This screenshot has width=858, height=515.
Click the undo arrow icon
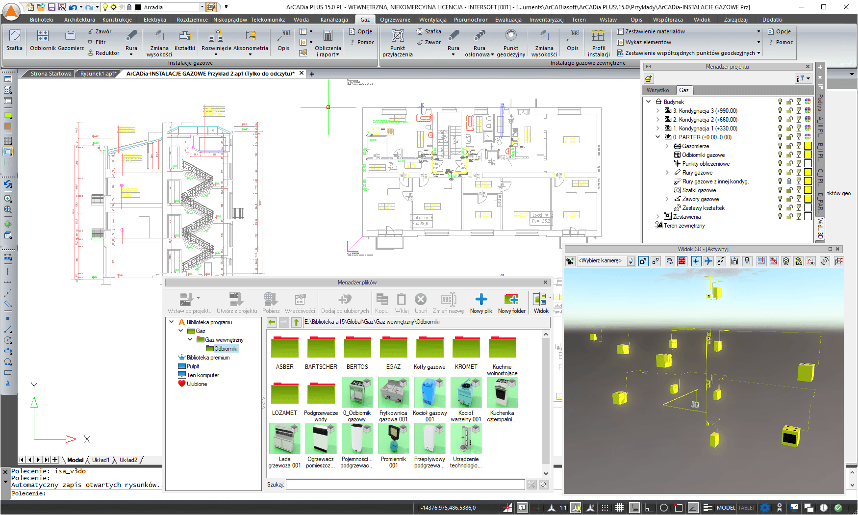73,7
